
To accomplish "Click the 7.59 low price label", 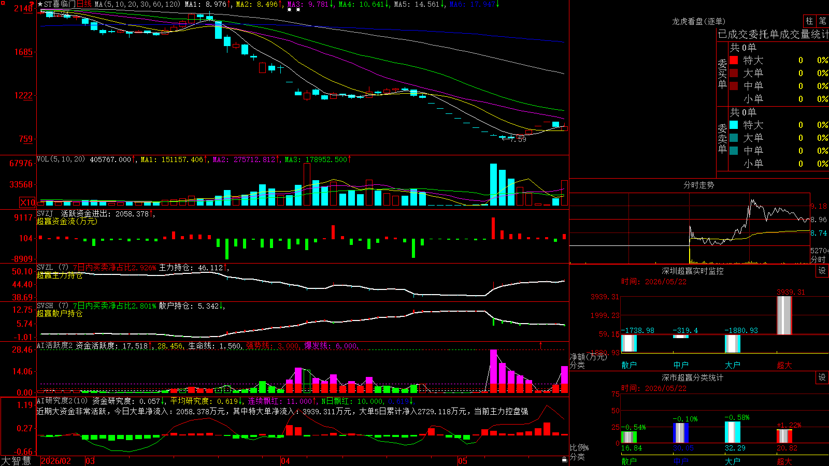I will (x=518, y=139).
